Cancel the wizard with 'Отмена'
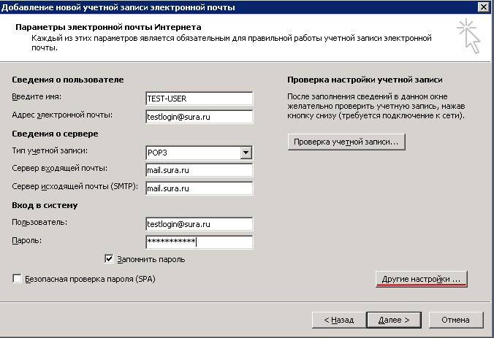 tap(455, 320)
